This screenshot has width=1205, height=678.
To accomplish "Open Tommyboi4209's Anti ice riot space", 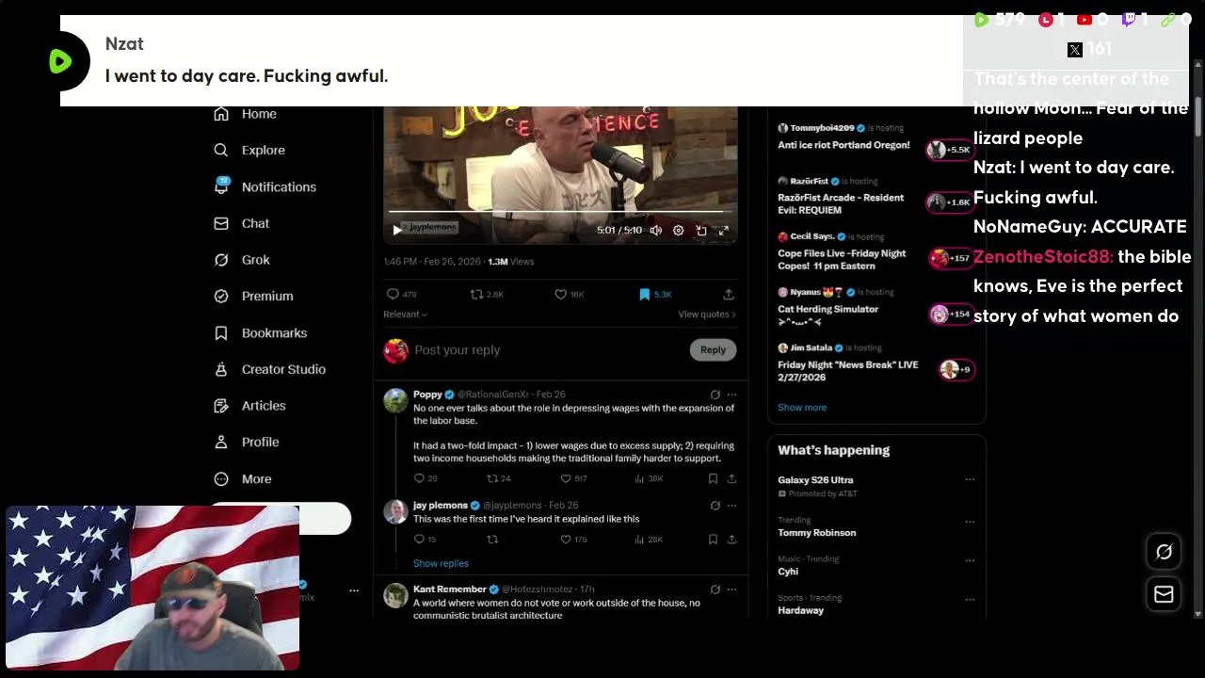I will click(x=843, y=145).
